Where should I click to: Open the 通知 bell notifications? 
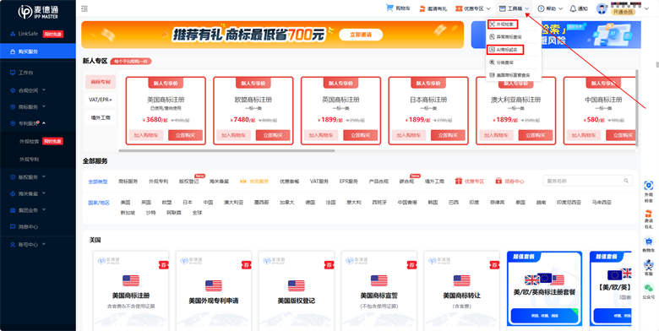(579, 8)
